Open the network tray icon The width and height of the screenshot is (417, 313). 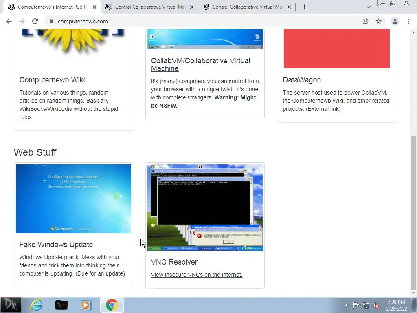coord(366,305)
